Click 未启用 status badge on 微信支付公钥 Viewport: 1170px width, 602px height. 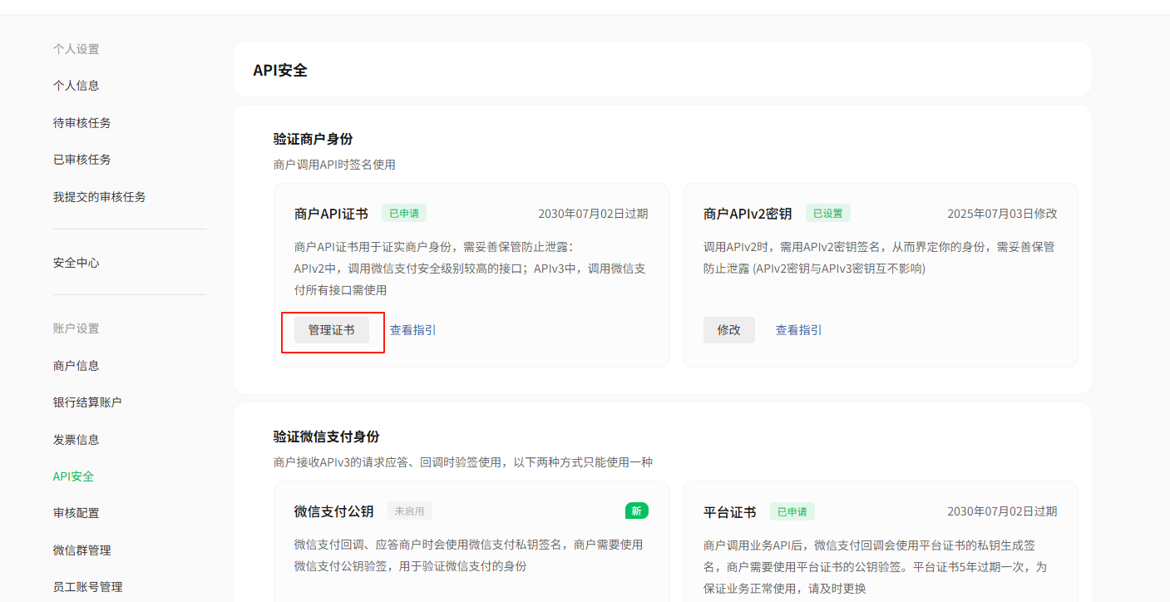409,511
